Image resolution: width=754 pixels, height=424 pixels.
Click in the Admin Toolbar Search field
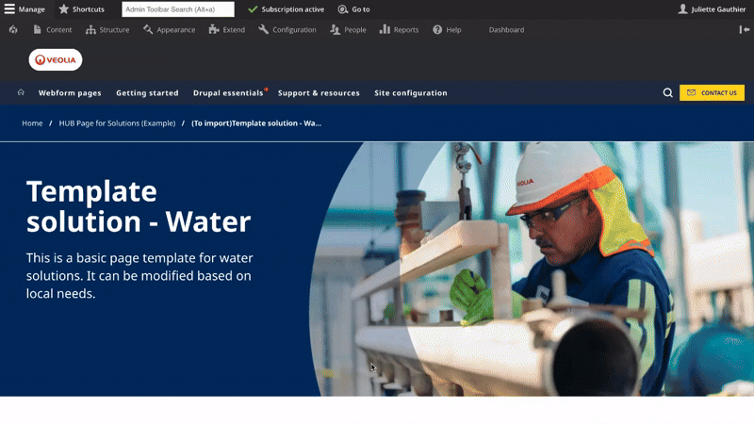pyautogui.click(x=178, y=9)
